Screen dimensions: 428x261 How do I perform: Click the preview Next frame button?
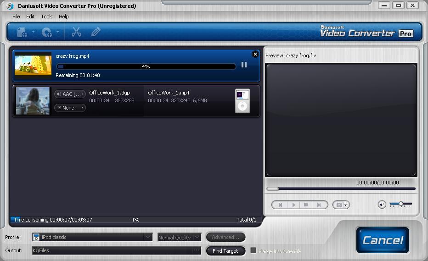tap(319, 205)
